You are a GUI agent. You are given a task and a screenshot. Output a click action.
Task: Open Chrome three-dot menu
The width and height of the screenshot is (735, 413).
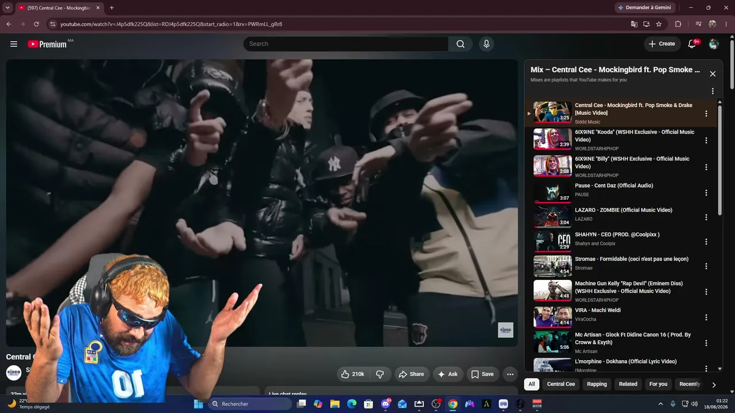pyautogui.click(x=727, y=24)
